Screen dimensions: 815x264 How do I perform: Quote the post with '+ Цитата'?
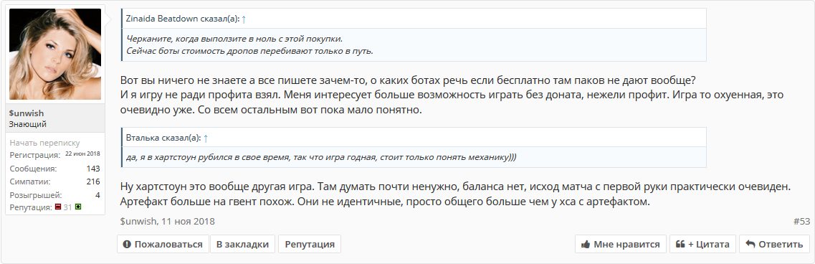click(x=702, y=244)
